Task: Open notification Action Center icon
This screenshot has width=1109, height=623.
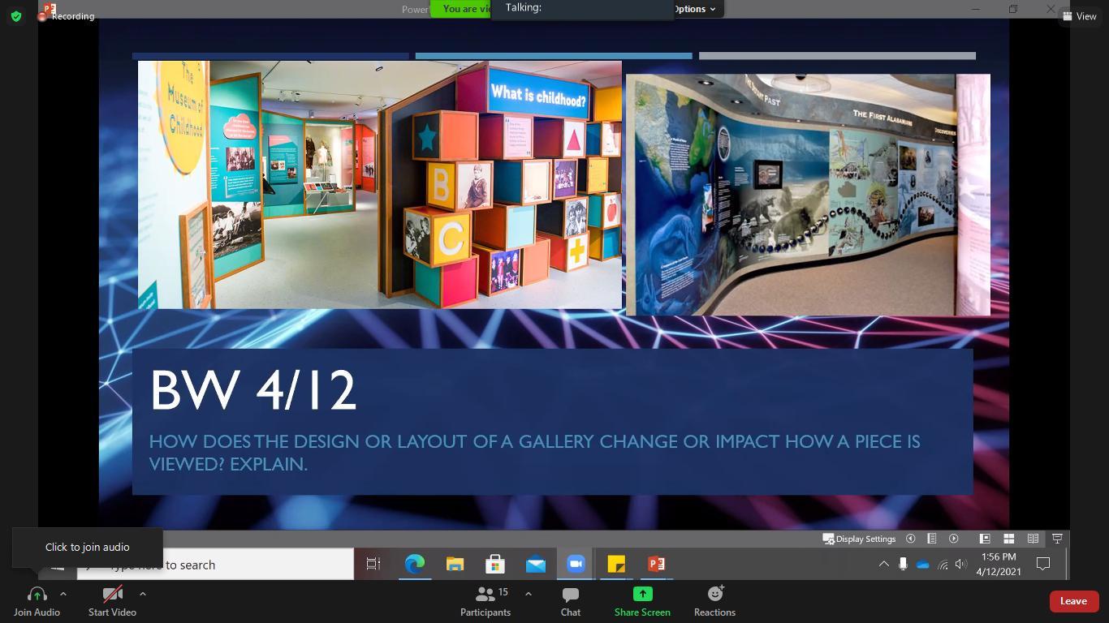Action: [1043, 565]
